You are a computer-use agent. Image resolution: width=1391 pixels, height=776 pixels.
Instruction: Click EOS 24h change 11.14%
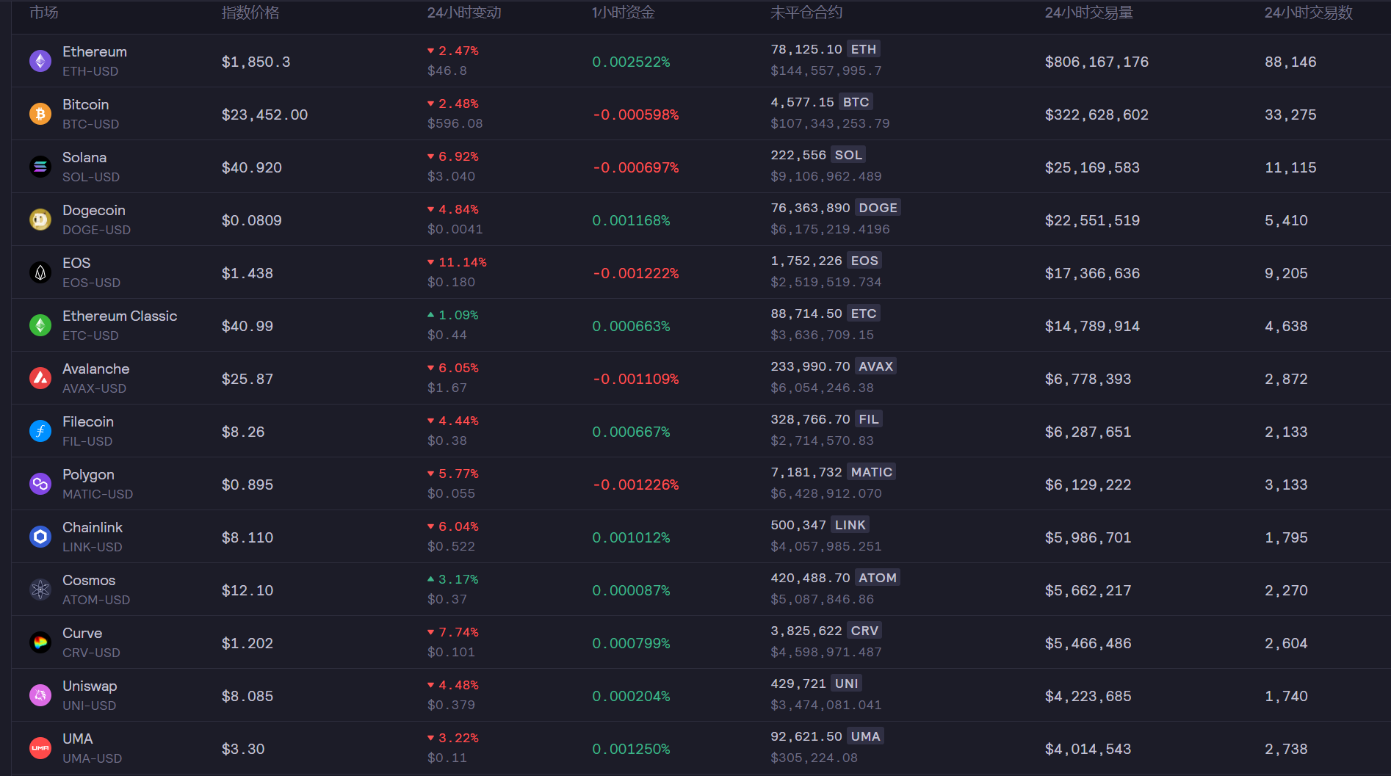click(457, 262)
